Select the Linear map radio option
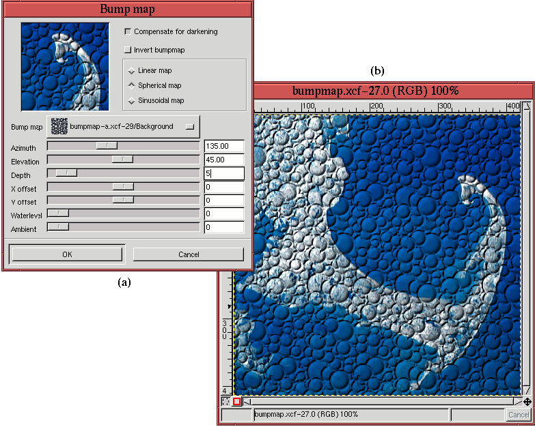This screenshot has height=427, width=535. click(x=131, y=71)
